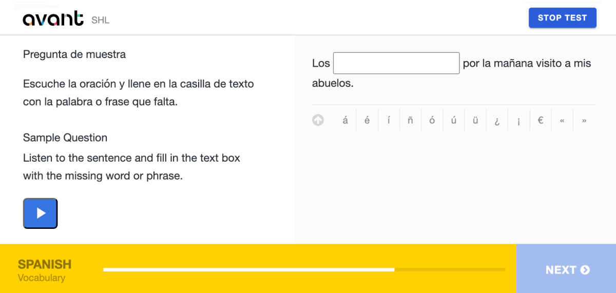Click the SHL label beside logo
The image size is (616, 293).
(x=101, y=21)
